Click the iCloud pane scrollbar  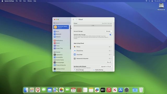[x=114, y=39]
